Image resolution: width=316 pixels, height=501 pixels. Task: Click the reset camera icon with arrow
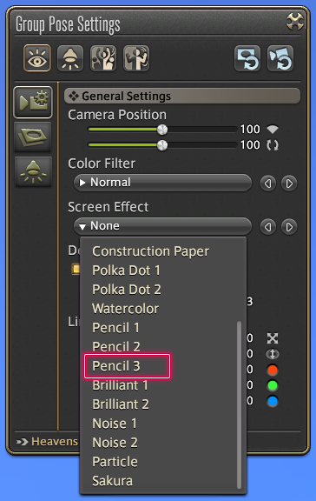point(280,58)
